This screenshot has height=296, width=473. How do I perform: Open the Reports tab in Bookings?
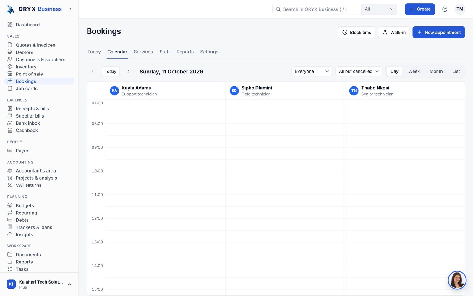tap(185, 52)
